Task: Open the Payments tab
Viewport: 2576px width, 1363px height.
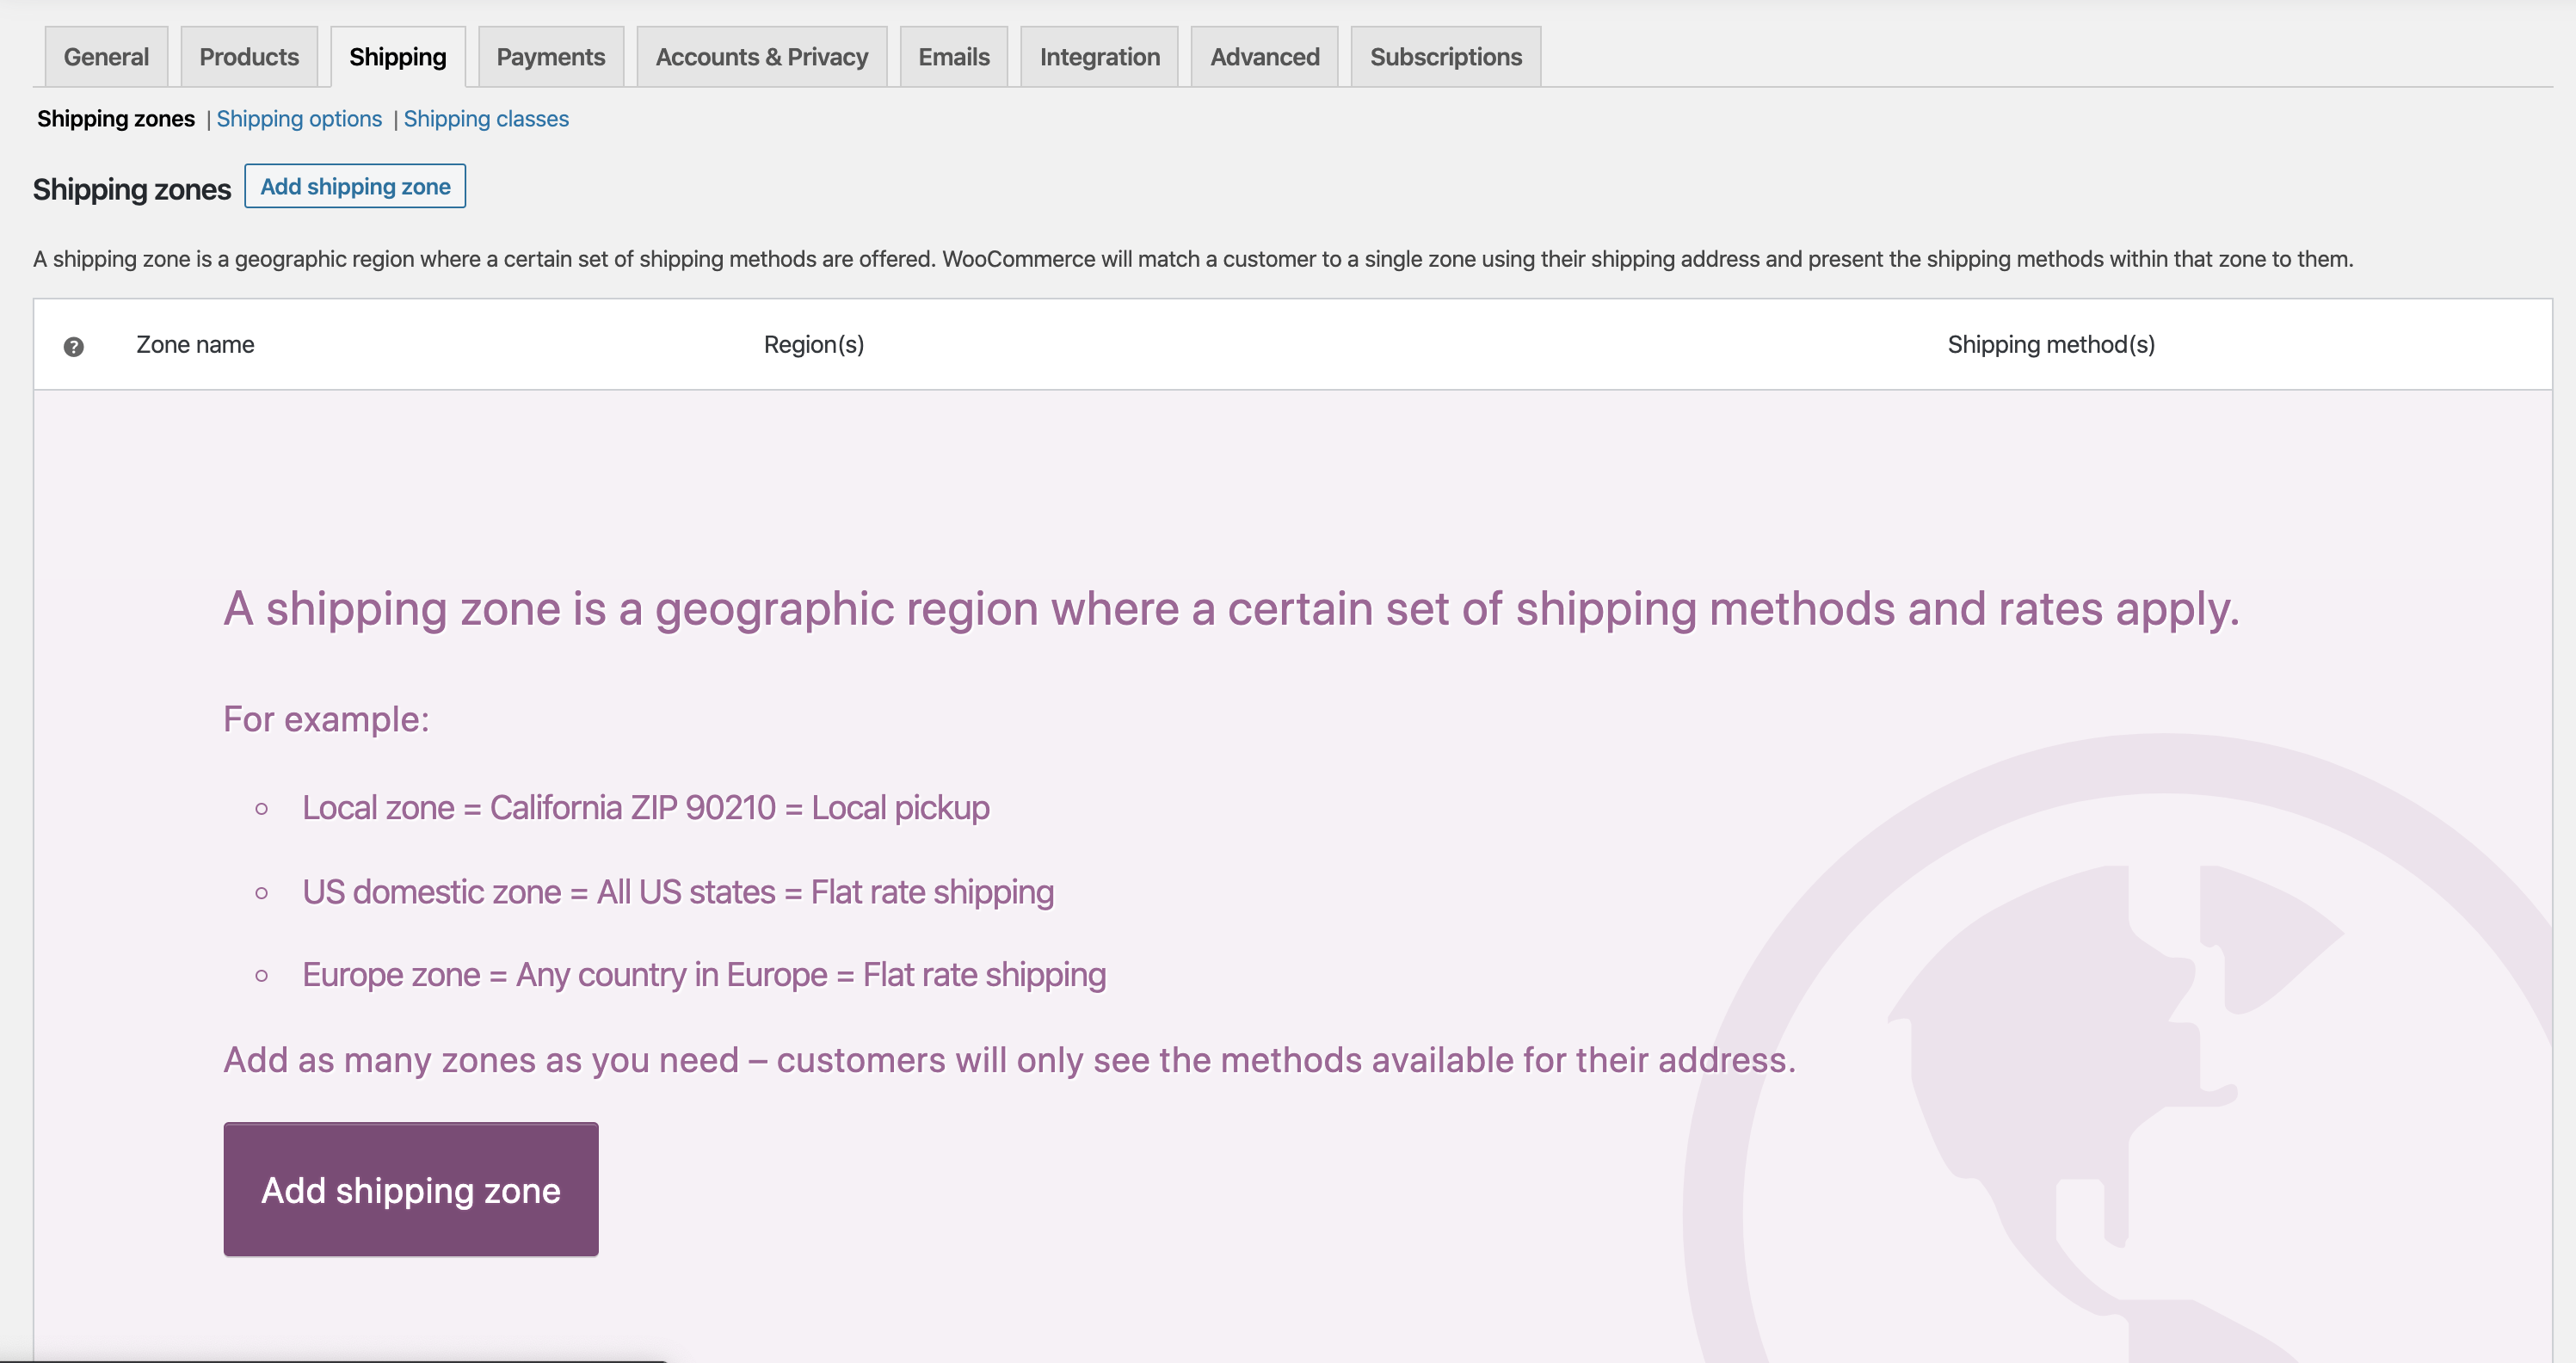Action: click(x=550, y=57)
